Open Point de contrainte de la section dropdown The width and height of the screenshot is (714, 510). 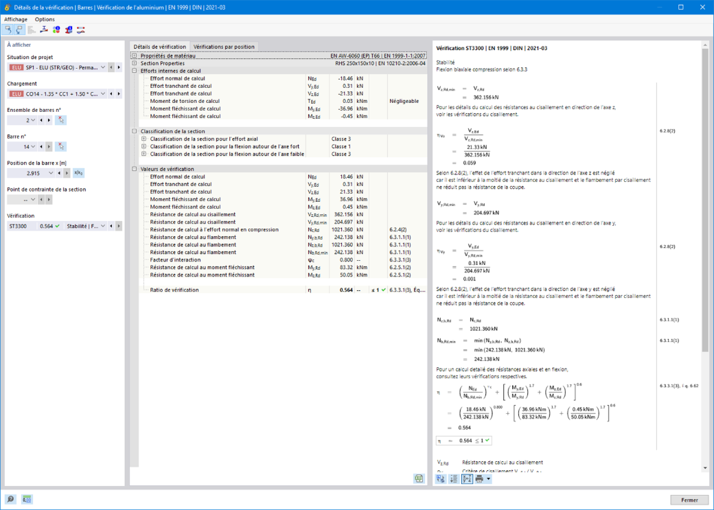[x=33, y=200]
